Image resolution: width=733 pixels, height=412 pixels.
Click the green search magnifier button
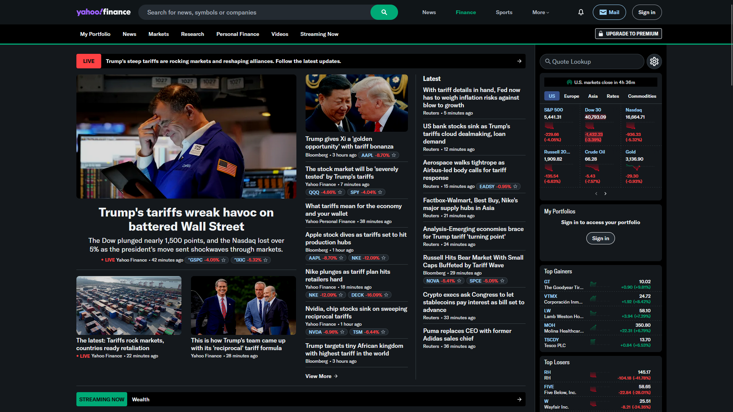click(384, 12)
